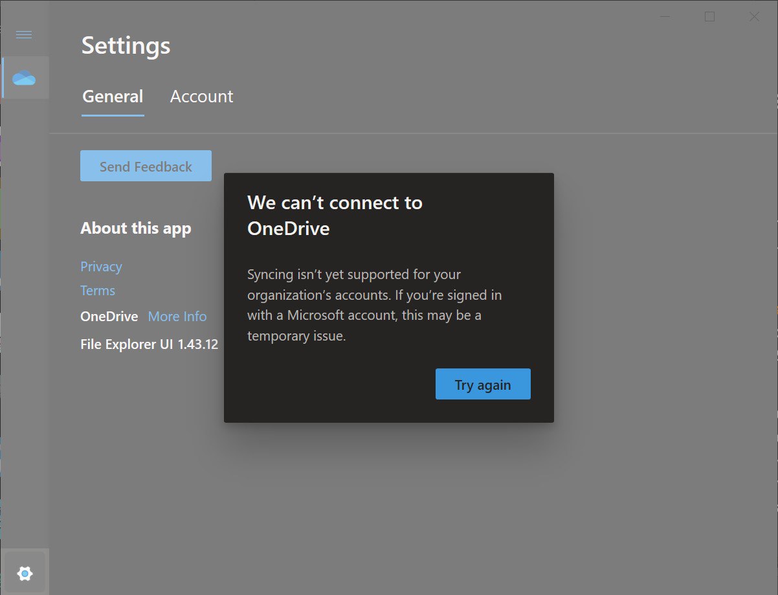Click the 'File Explorer UI 1.43.12' version text
The height and width of the screenshot is (595, 778).
coord(149,344)
